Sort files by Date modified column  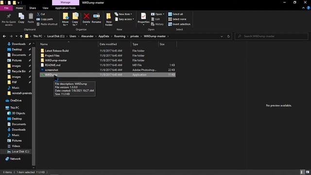[x=115, y=44]
